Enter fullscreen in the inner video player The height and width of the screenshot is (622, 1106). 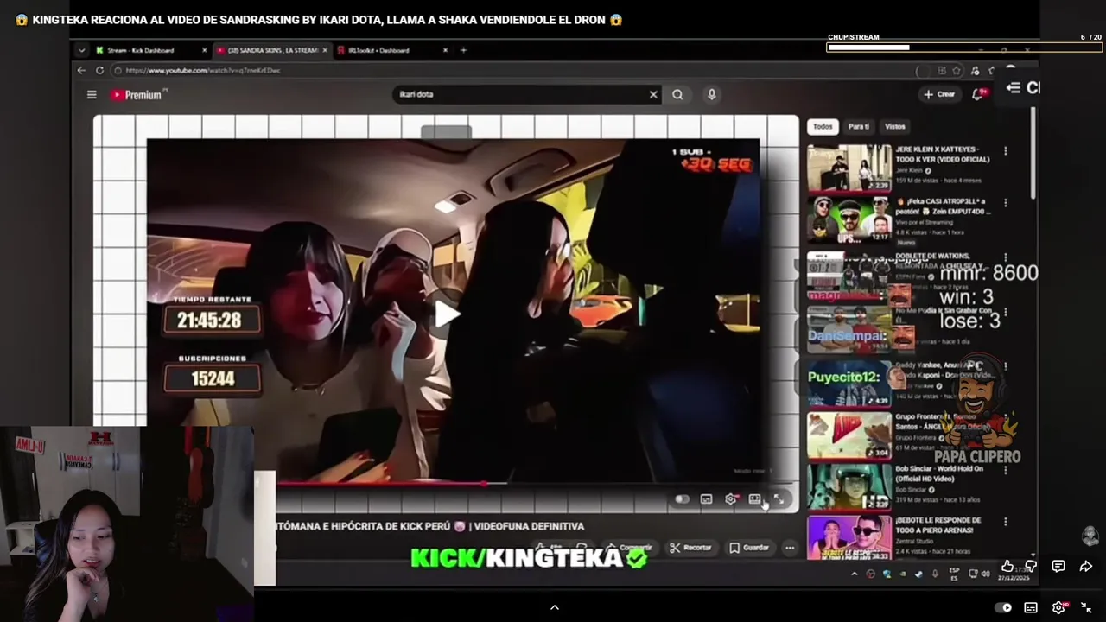pyautogui.click(x=779, y=499)
